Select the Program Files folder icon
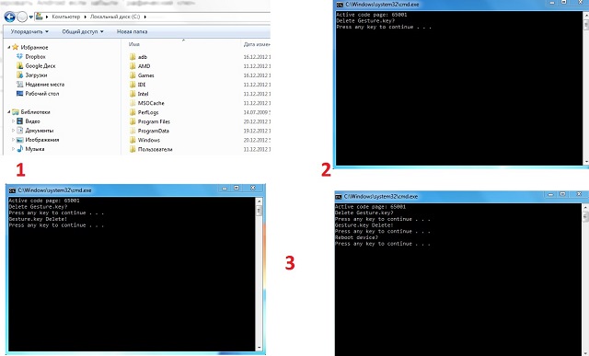589x356 pixels. point(133,121)
